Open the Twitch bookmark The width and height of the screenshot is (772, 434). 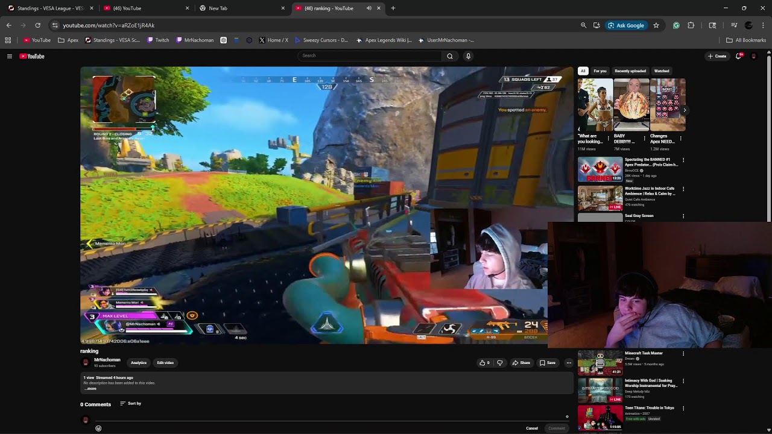tap(158, 40)
